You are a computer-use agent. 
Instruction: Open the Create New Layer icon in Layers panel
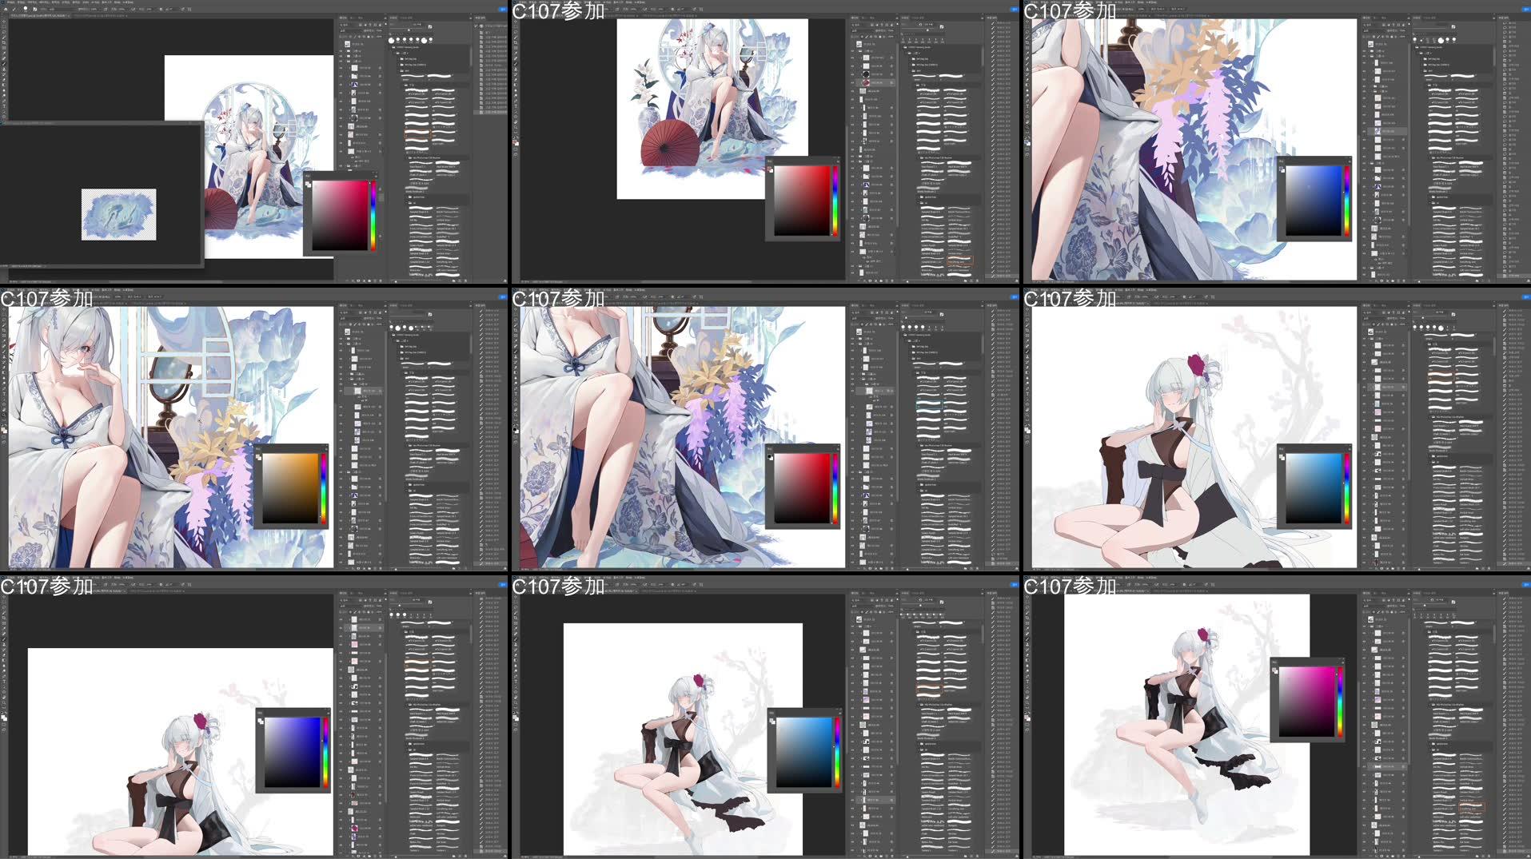(374, 280)
